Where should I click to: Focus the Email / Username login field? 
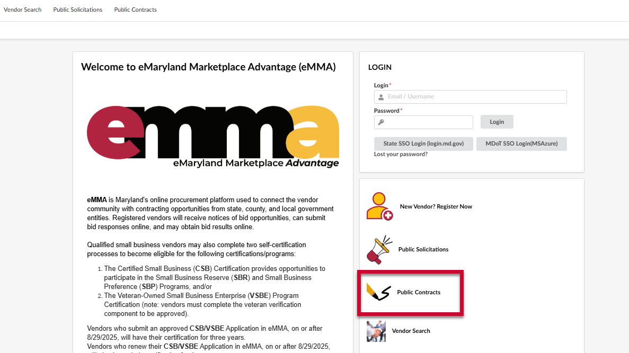click(470, 96)
